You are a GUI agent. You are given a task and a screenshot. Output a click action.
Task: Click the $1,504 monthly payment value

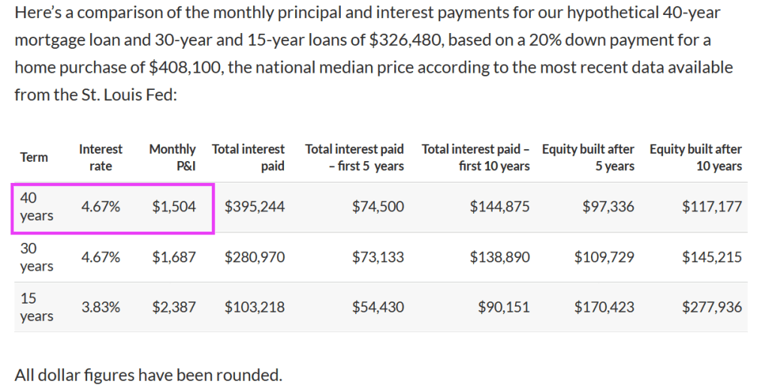[x=173, y=207]
